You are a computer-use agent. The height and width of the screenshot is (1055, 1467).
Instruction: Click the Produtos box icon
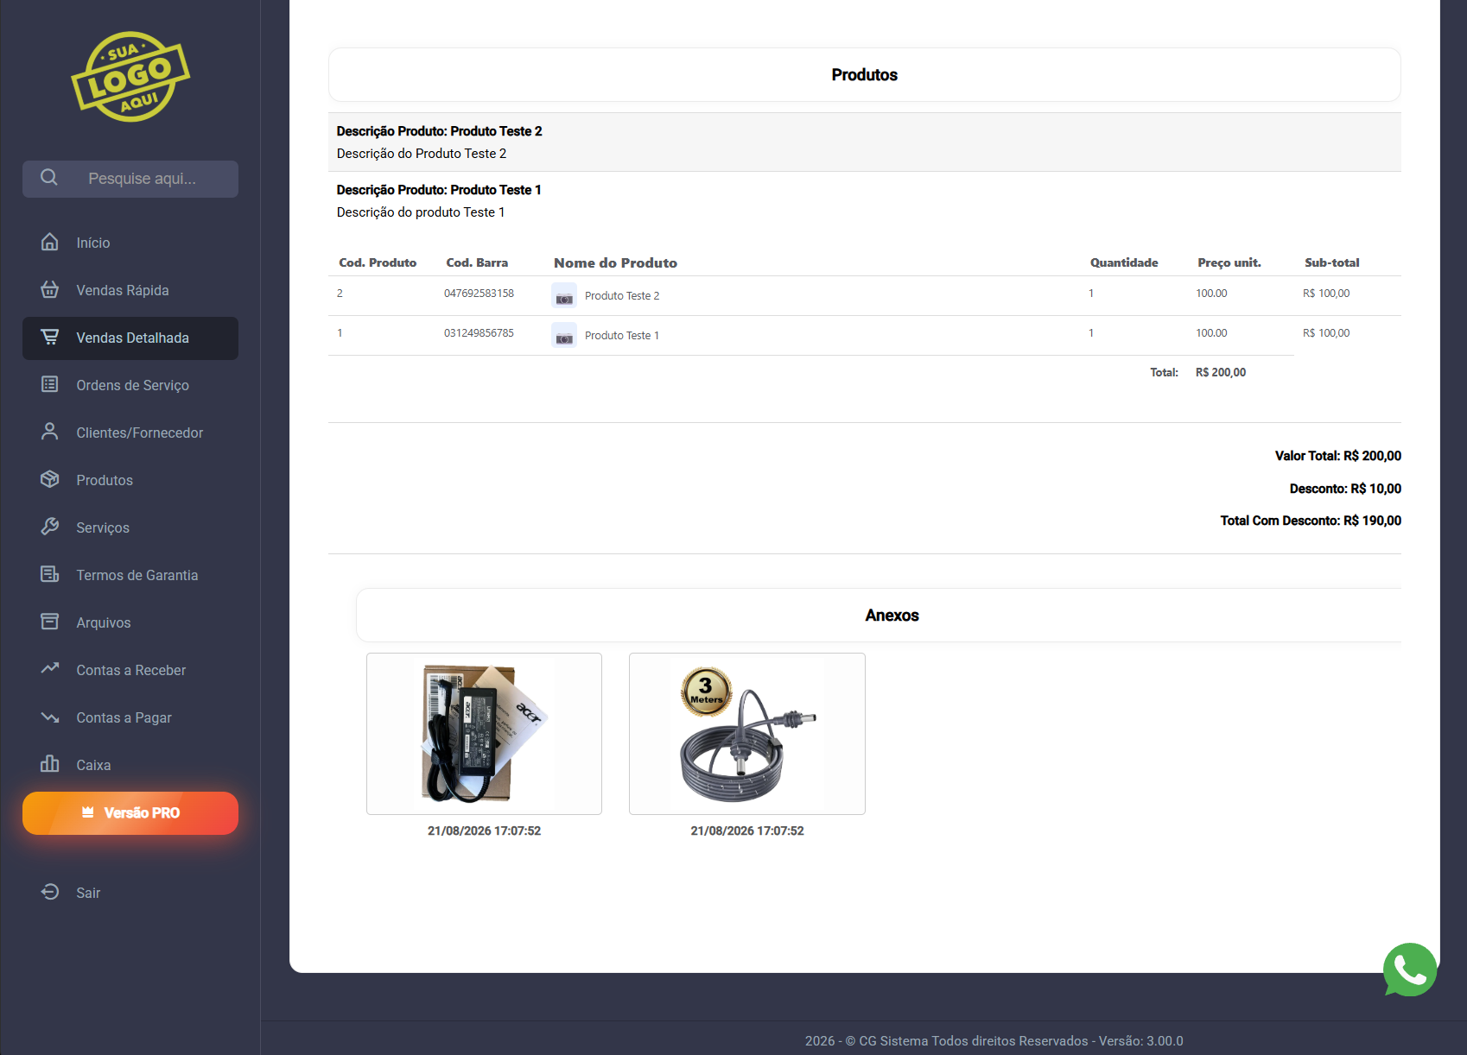(50, 479)
